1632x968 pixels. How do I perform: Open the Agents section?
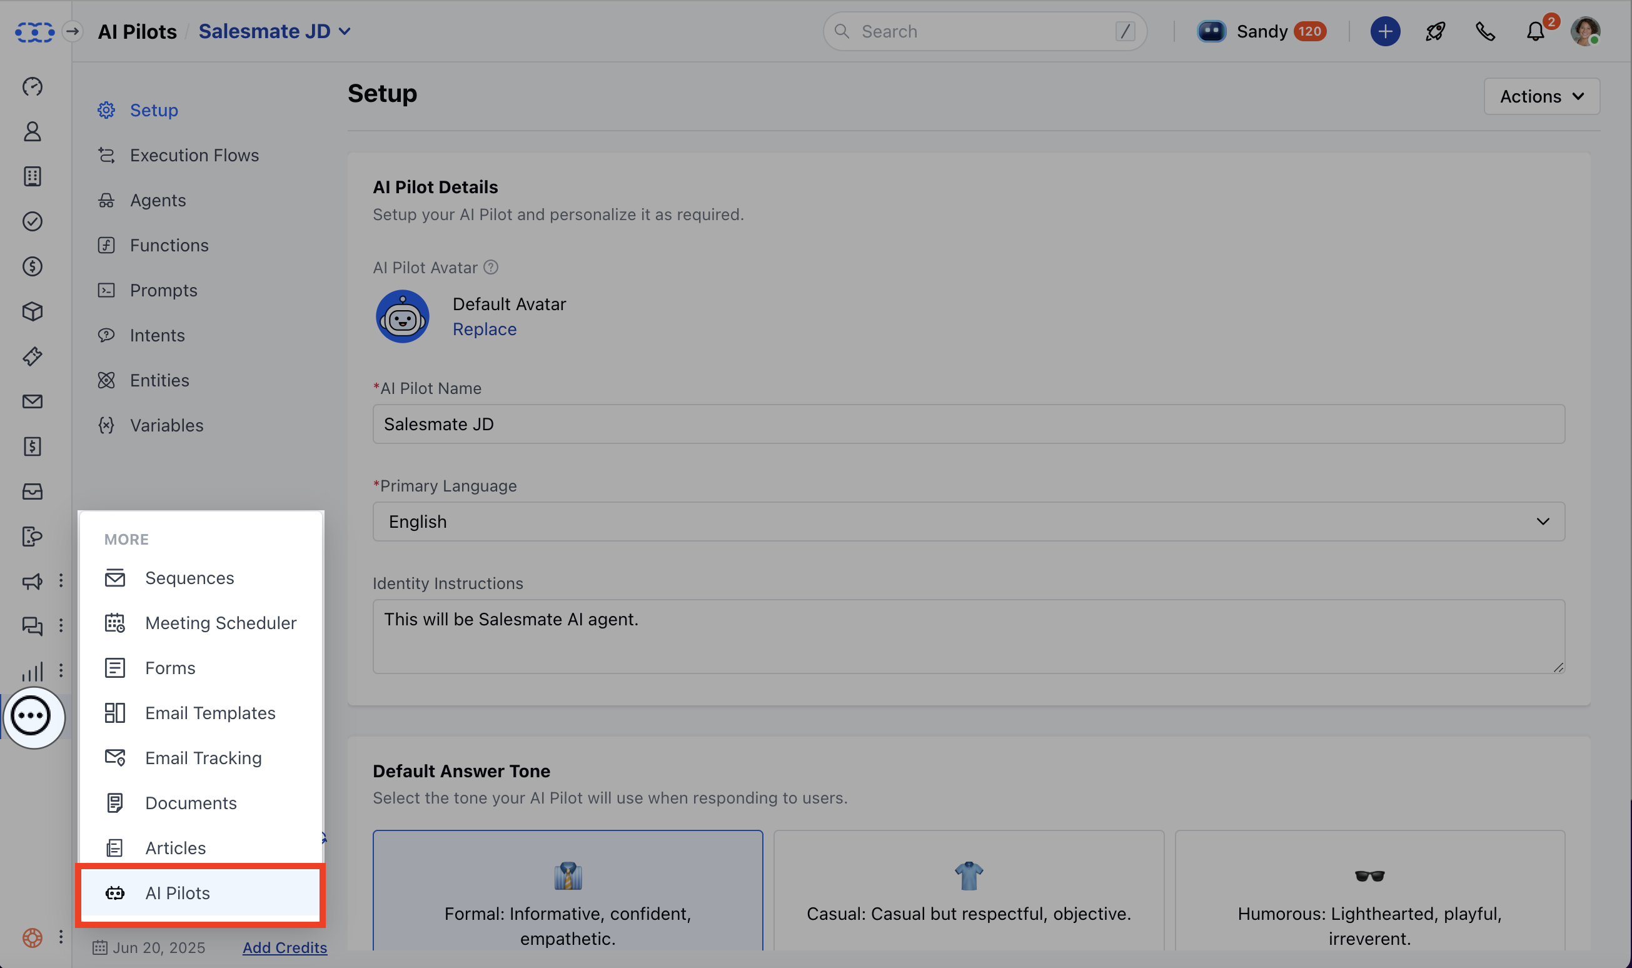(142, 200)
